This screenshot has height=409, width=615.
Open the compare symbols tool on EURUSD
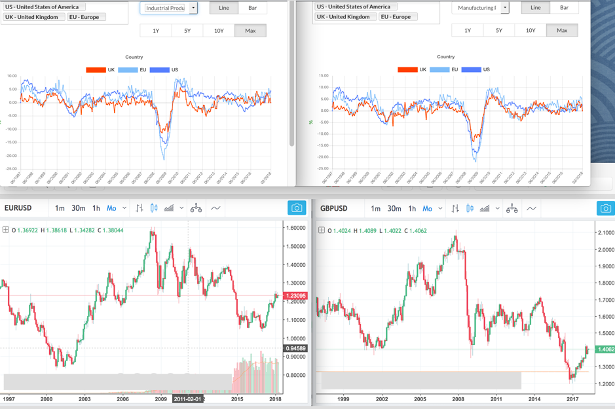(x=196, y=208)
